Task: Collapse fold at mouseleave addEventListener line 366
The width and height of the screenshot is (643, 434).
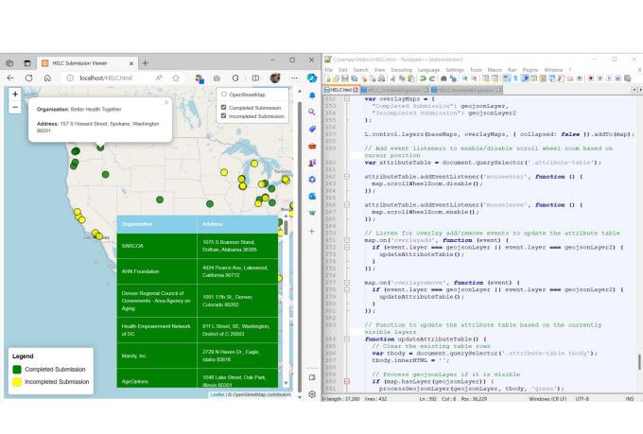Action: click(x=347, y=204)
